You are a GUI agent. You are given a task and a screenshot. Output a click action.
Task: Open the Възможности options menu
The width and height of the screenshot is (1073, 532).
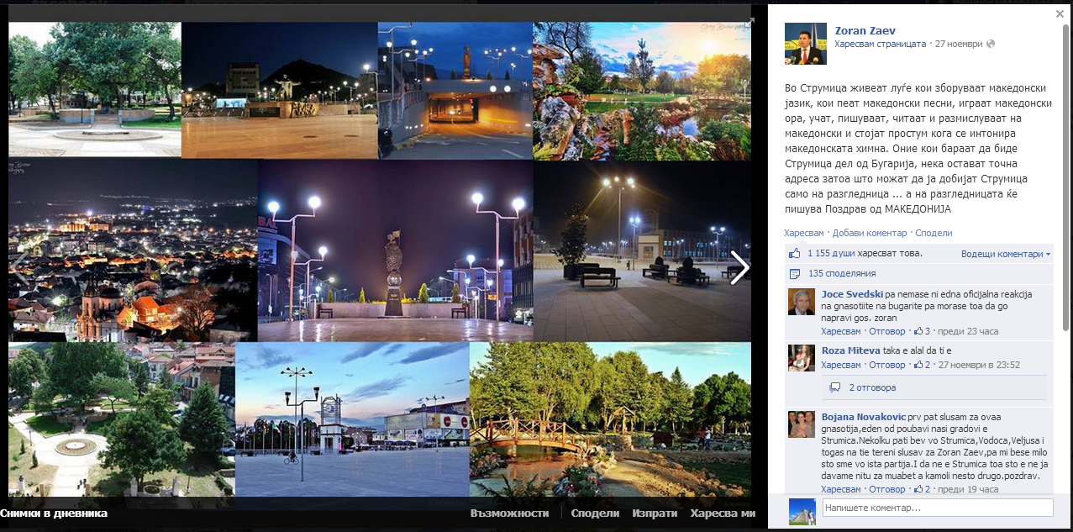tap(509, 513)
